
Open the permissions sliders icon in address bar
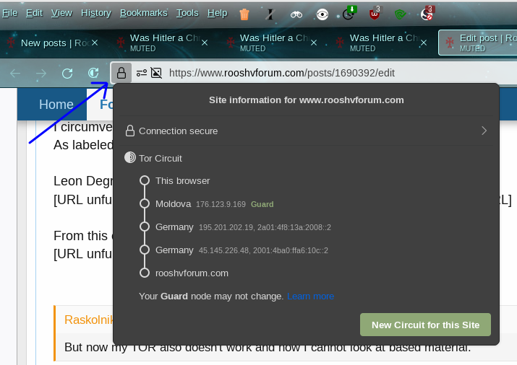click(x=142, y=73)
